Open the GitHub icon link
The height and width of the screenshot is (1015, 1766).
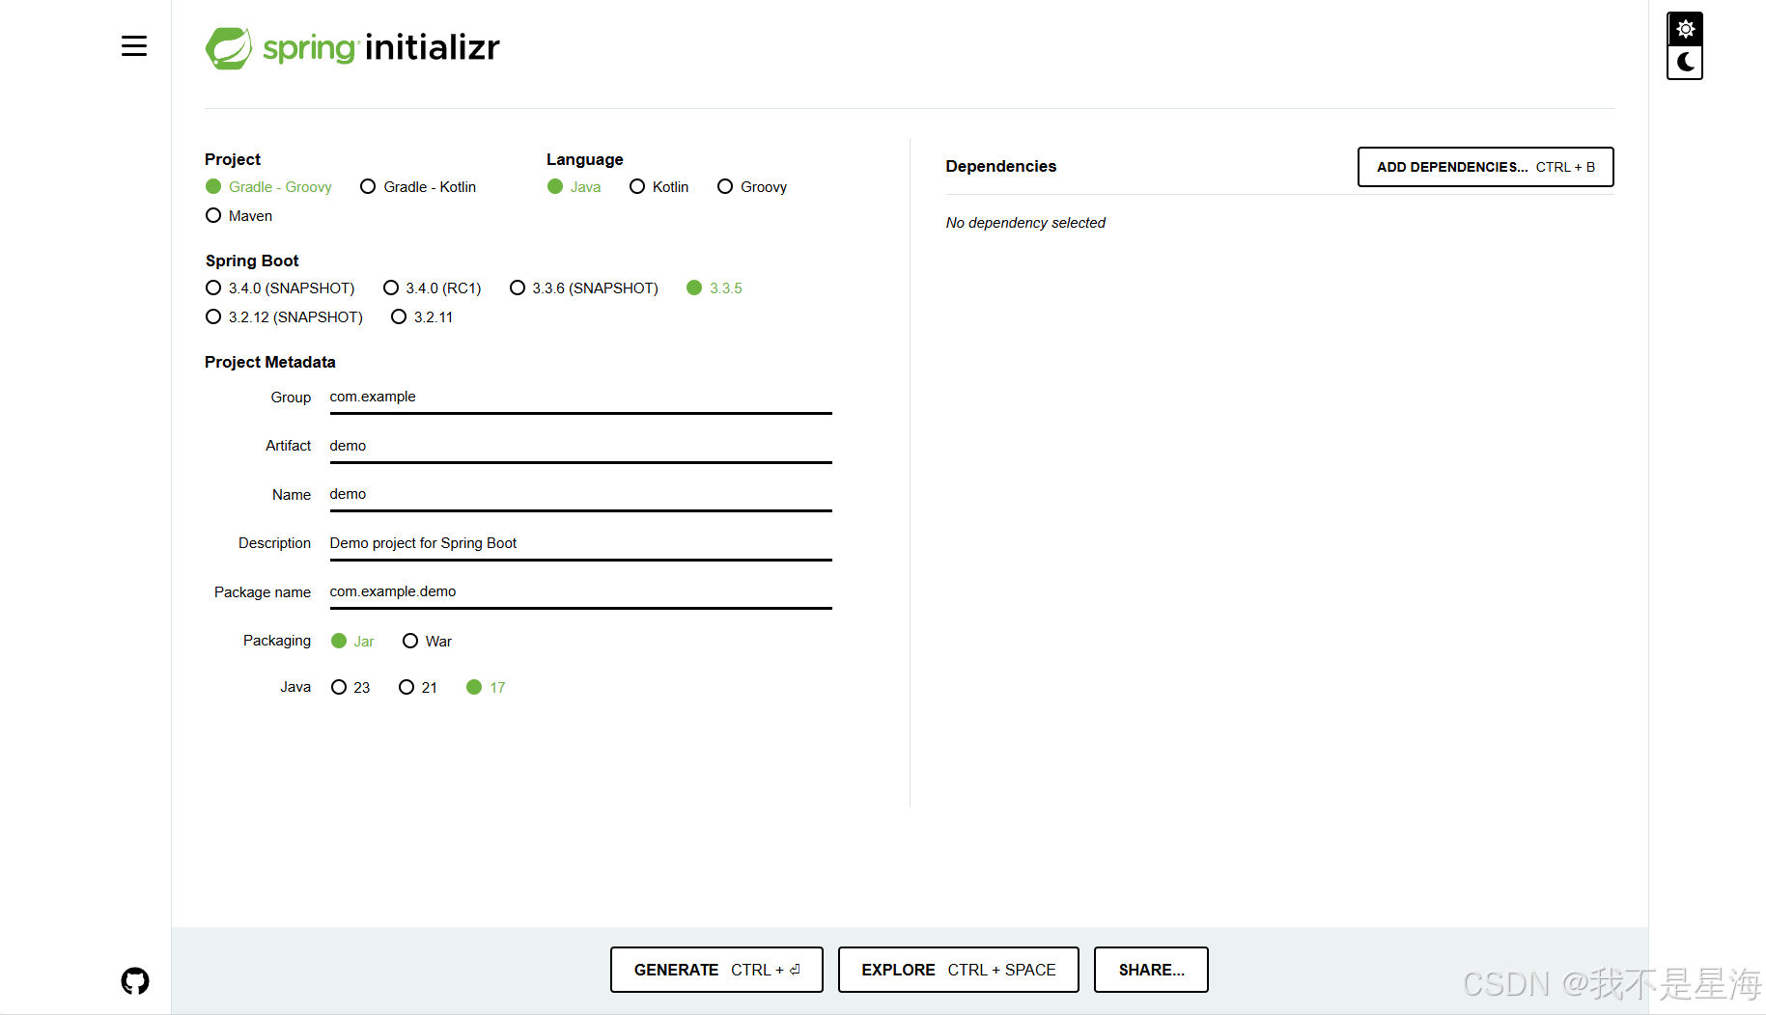(x=135, y=981)
